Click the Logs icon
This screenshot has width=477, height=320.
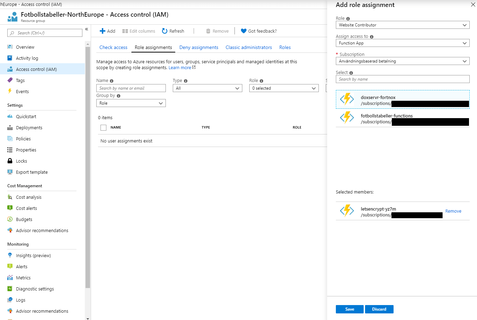10,300
